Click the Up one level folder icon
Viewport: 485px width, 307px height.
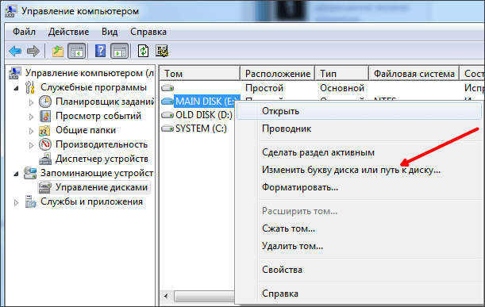(57, 51)
